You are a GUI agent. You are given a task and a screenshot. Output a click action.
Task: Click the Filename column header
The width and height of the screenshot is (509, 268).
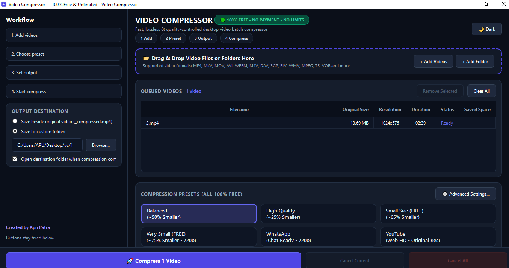[x=239, y=110]
